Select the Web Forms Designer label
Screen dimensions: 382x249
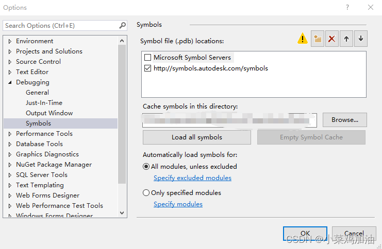click(x=48, y=195)
